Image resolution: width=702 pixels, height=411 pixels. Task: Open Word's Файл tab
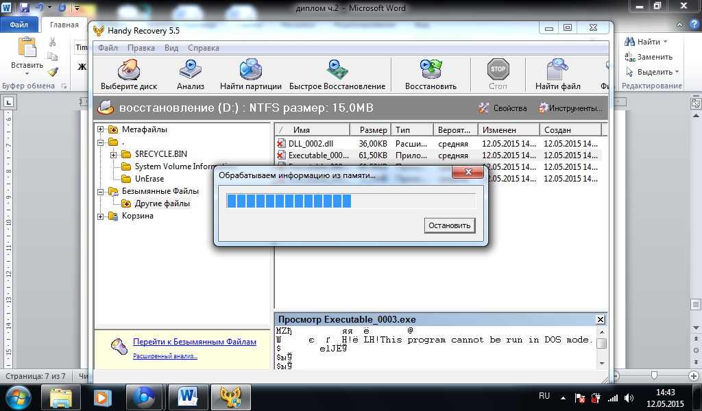(19, 25)
